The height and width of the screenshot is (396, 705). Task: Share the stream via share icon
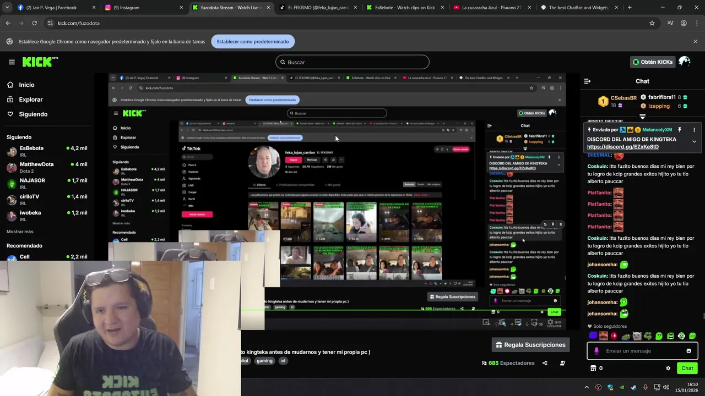545,363
